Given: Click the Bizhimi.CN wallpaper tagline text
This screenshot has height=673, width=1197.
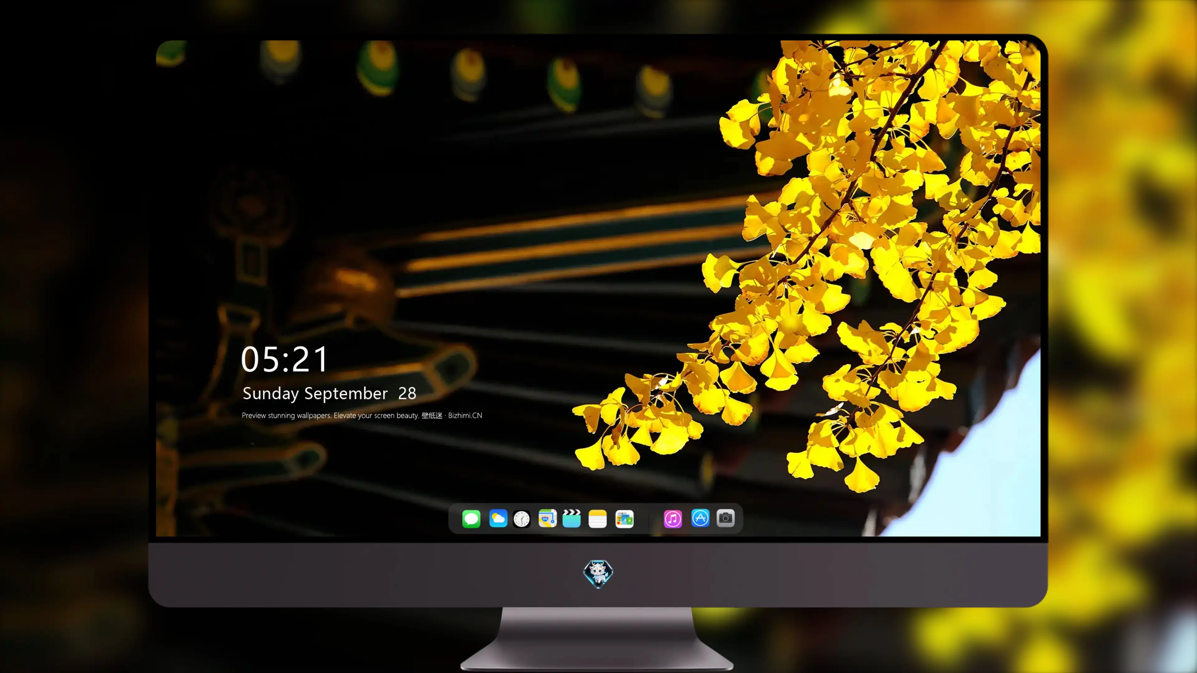Looking at the screenshot, I should click(362, 415).
